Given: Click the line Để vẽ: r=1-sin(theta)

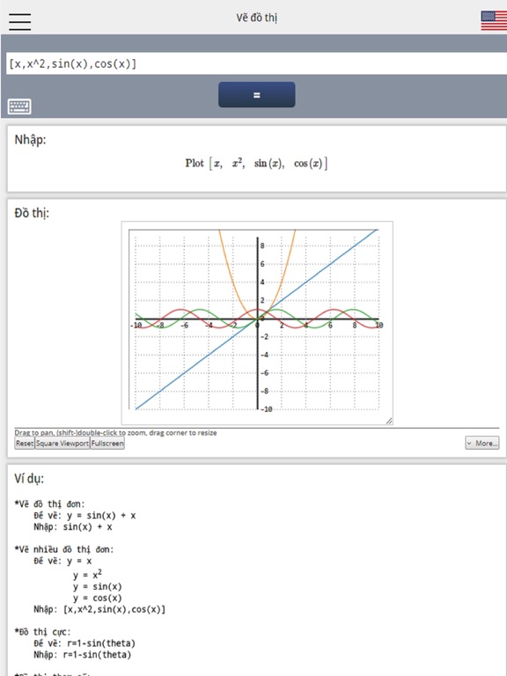Looking at the screenshot, I should click(84, 643).
